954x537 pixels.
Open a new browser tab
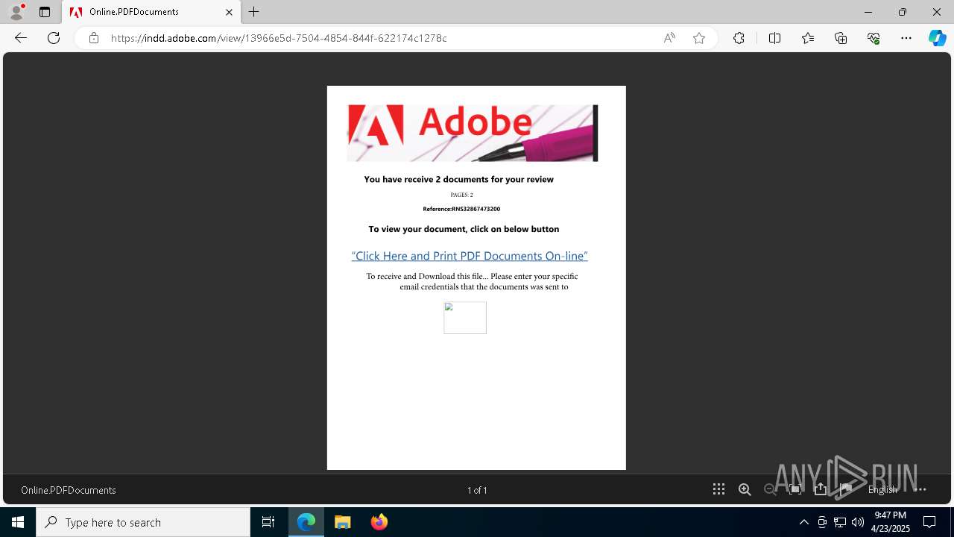(254, 12)
